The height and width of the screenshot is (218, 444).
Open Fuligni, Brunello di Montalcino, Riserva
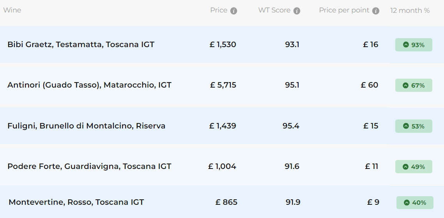coord(86,126)
